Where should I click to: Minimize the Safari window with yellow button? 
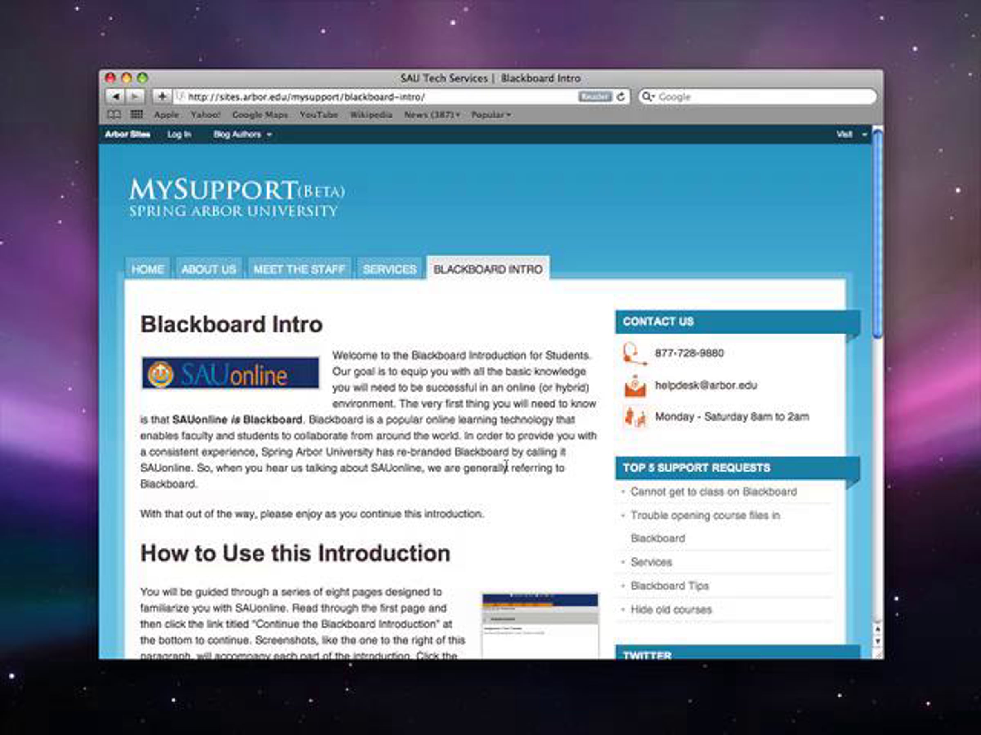[x=126, y=78]
